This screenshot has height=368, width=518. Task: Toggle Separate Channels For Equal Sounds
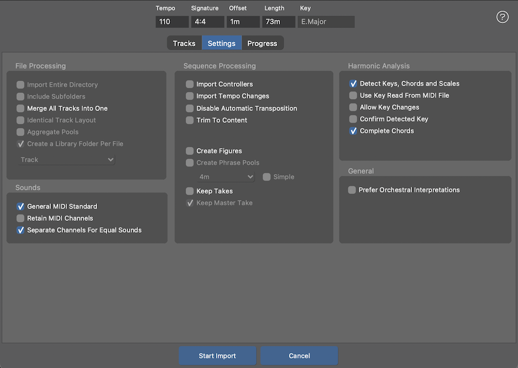pyautogui.click(x=21, y=230)
